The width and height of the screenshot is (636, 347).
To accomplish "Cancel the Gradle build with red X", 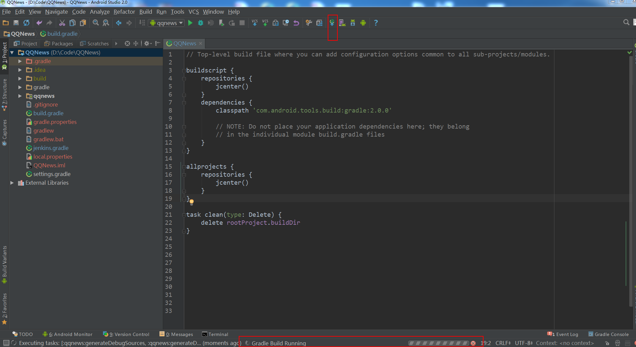I will point(473,343).
